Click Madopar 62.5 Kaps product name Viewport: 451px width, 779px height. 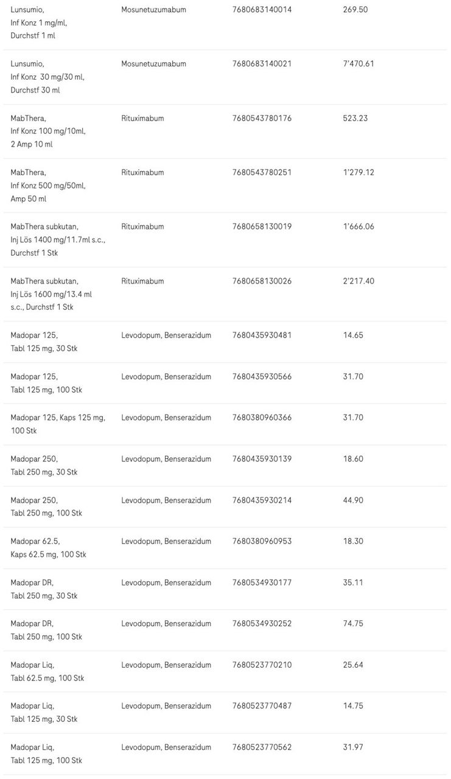point(48,548)
